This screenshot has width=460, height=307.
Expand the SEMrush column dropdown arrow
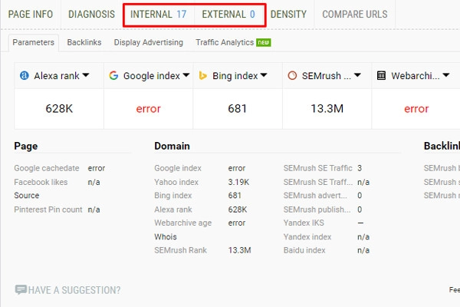pyautogui.click(x=356, y=75)
